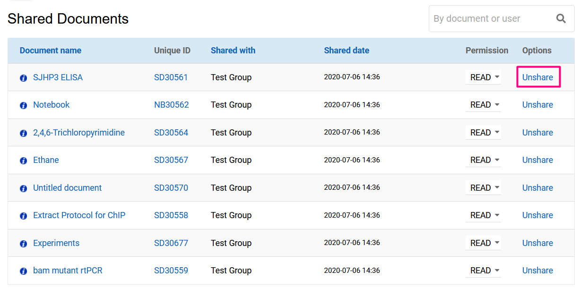Viewport: 580px width, 288px height.
Task: View info icon for Untitled document
Action: click(x=23, y=188)
